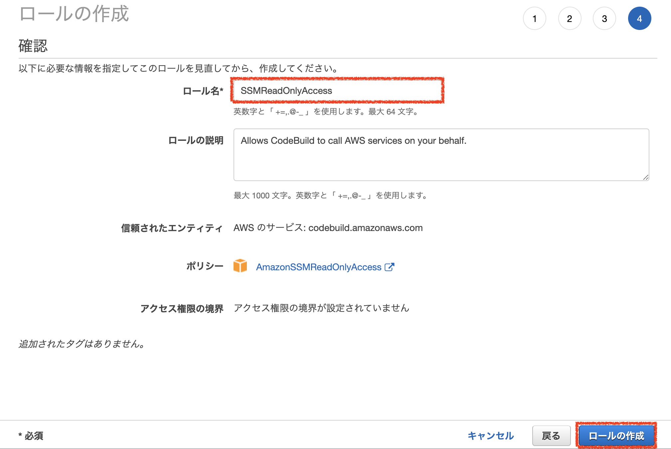This screenshot has width=671, height=449.
Task: Select the current step 4 indicator
Action: [x=639, y=19]
